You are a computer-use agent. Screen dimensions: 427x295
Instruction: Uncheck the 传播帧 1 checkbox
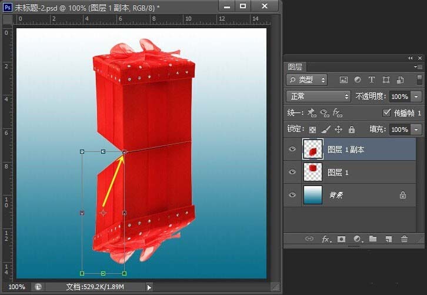click(x=386, y=112)
